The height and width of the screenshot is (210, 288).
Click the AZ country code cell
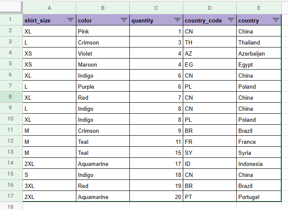click(x=210, y=53)
